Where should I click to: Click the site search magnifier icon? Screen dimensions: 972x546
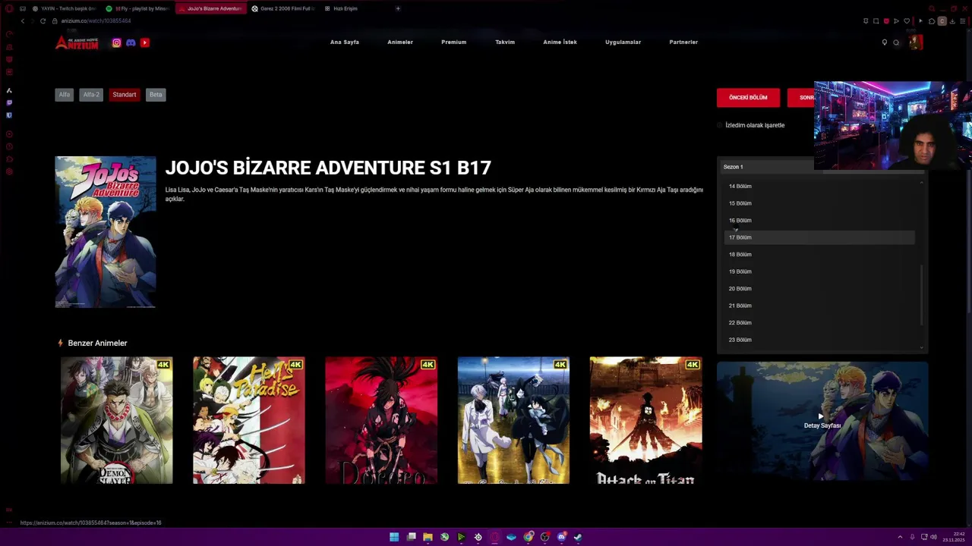(896, 42)
